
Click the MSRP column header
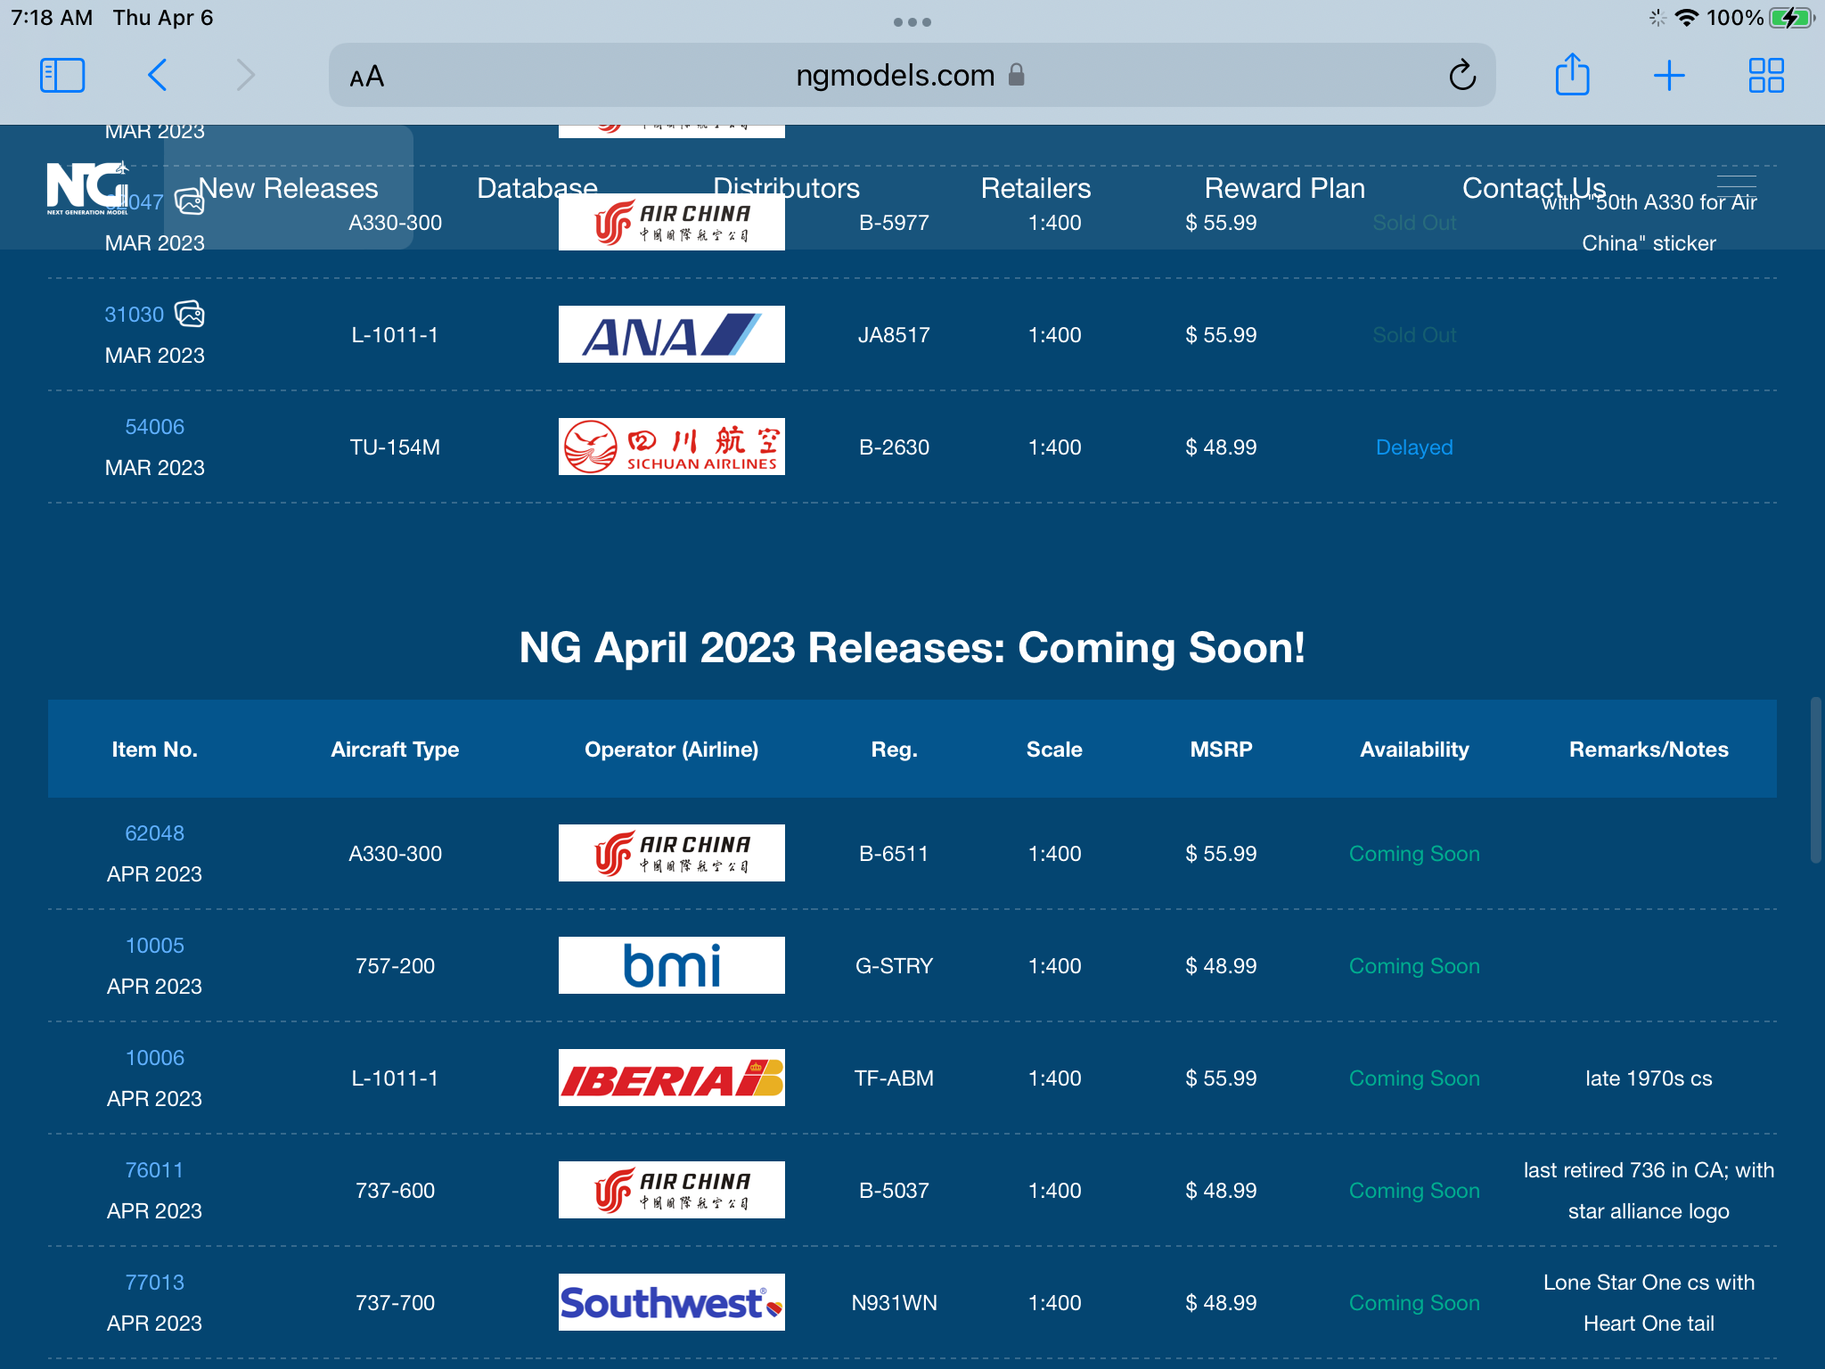(x=1221, y=750)
